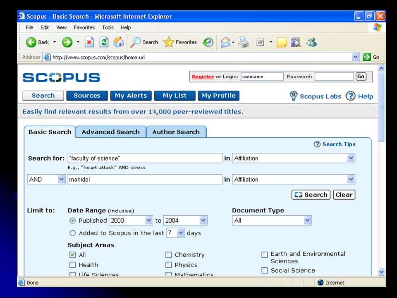The height and width of the screenshot is (298, 397).
Task: Switch to the Author Search tab
Action: 176,132
